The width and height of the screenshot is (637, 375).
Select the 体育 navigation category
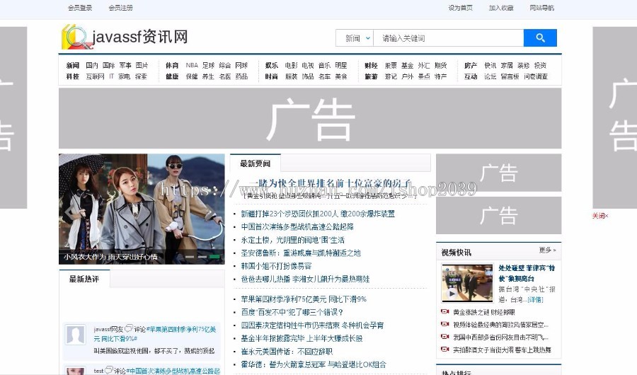pos(172,65)
